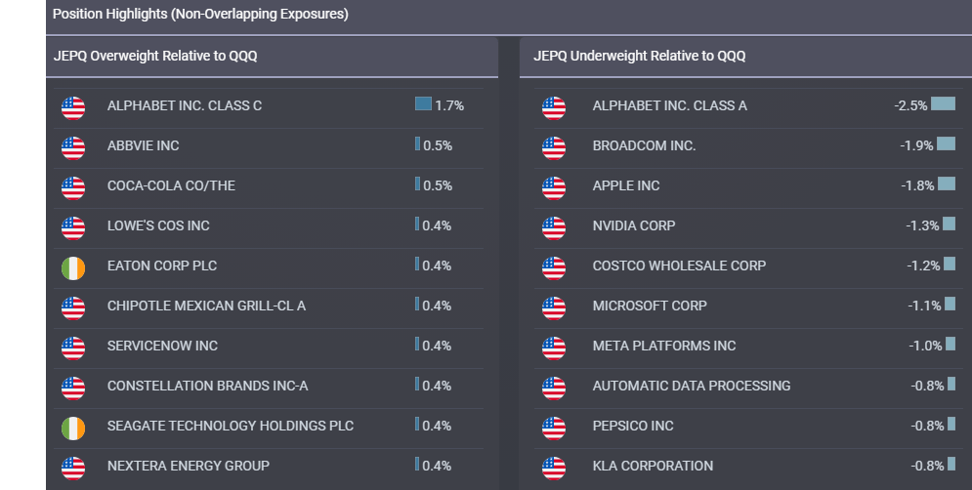Click the JEPQ Overweight Relative to QQQ header
The image size is (972, 490).
[155, 56]
